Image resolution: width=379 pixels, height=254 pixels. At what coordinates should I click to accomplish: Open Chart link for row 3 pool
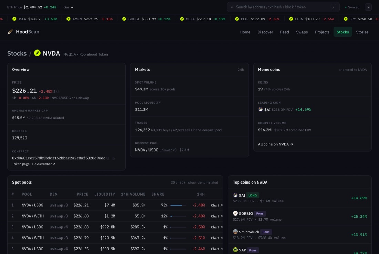pos(216,227)
